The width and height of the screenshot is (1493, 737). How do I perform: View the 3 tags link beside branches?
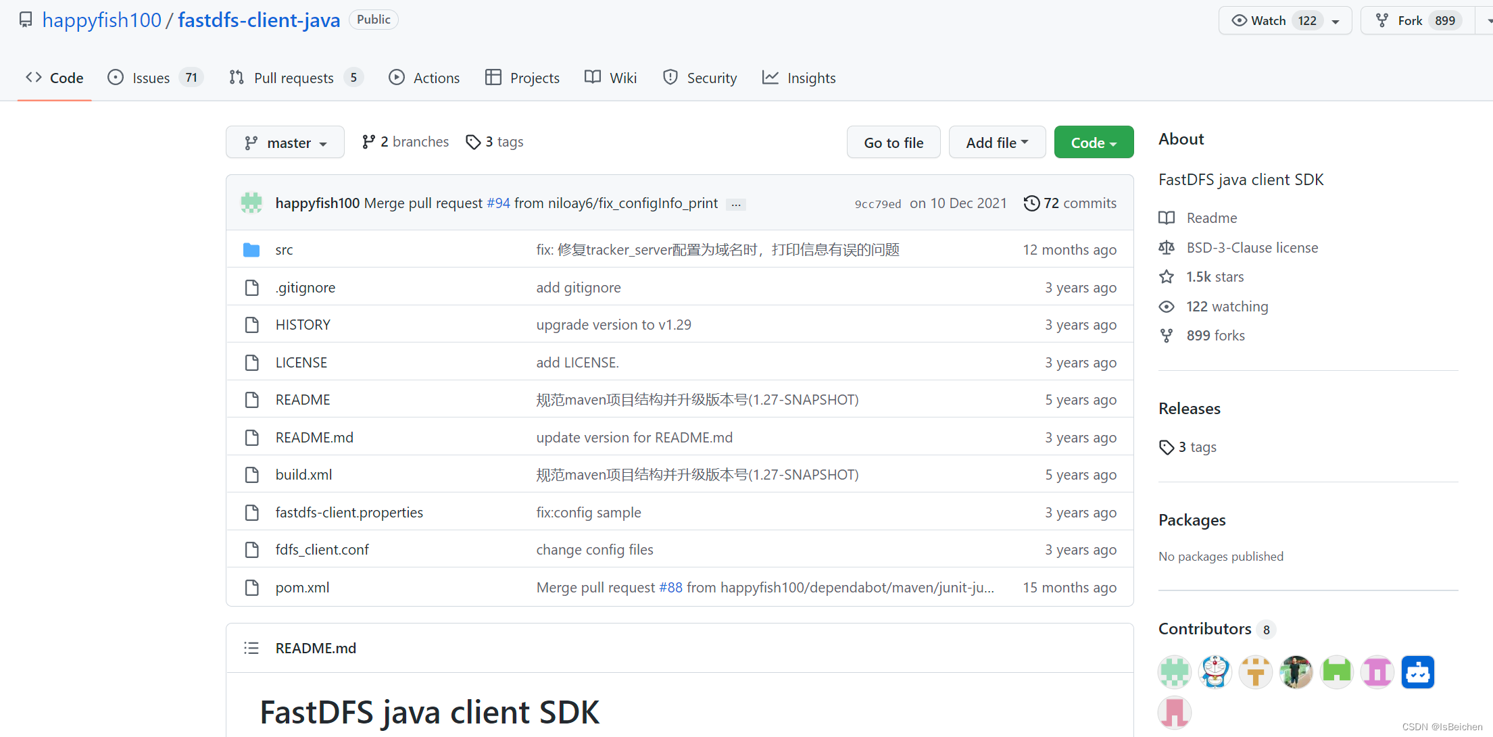pos(495,142)
